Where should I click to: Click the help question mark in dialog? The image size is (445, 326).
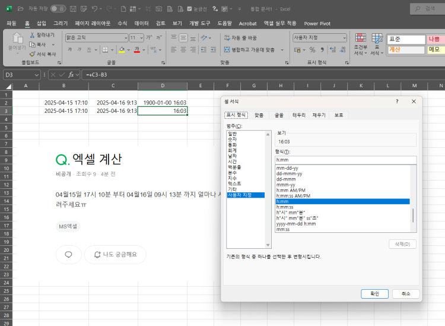point(397,102)
